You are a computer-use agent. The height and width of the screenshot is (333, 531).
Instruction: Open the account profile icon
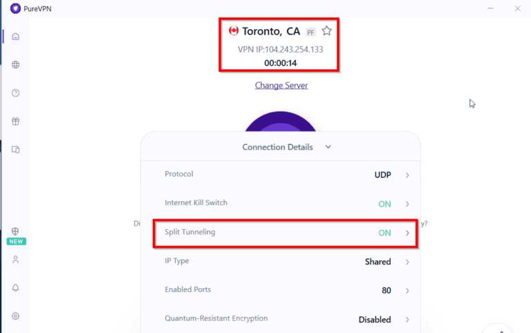(x=15, y=259)
